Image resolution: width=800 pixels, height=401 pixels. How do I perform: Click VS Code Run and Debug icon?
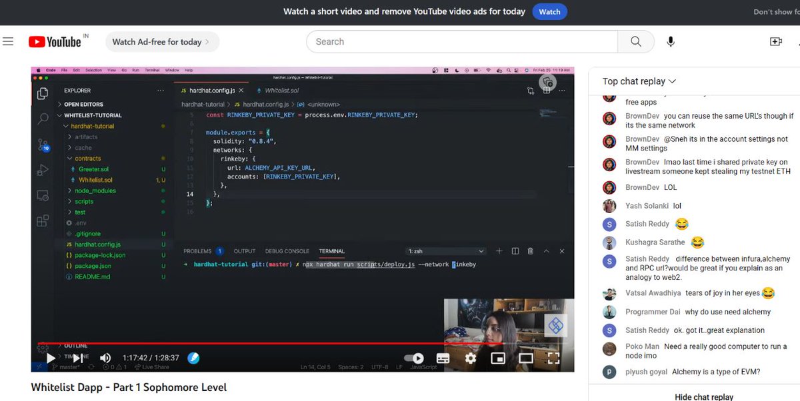(43, 170)
